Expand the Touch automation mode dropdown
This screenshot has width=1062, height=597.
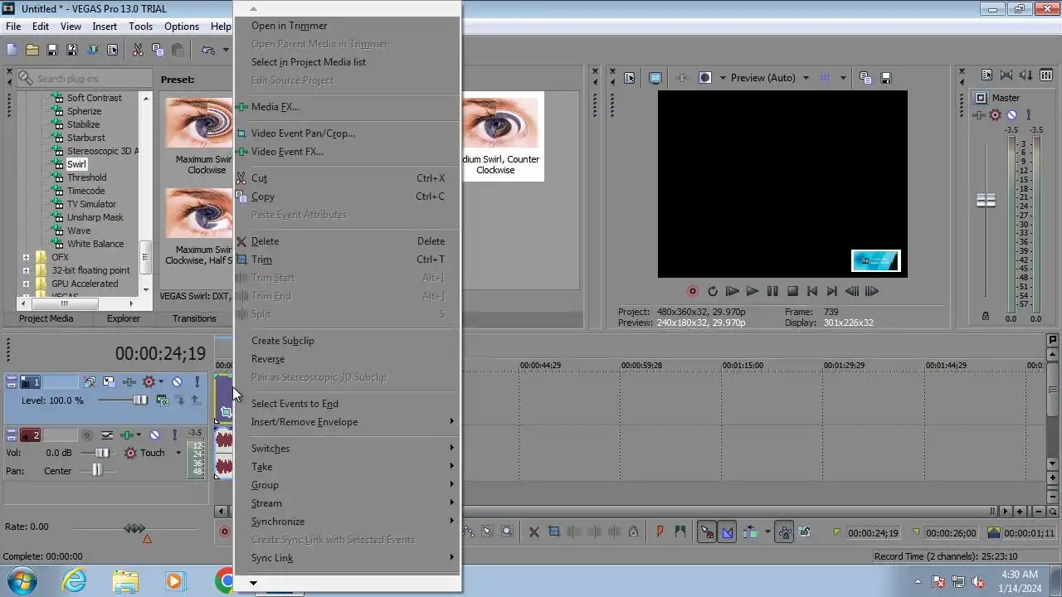click(x=178, y=453)
